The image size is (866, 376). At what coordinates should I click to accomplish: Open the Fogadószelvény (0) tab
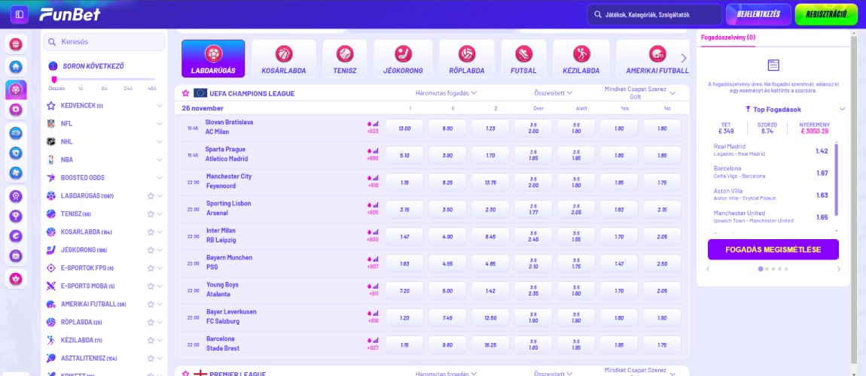point(728,38)
